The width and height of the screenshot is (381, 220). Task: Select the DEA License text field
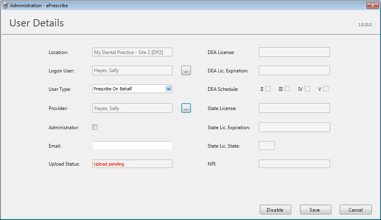(x=294, y=52)
